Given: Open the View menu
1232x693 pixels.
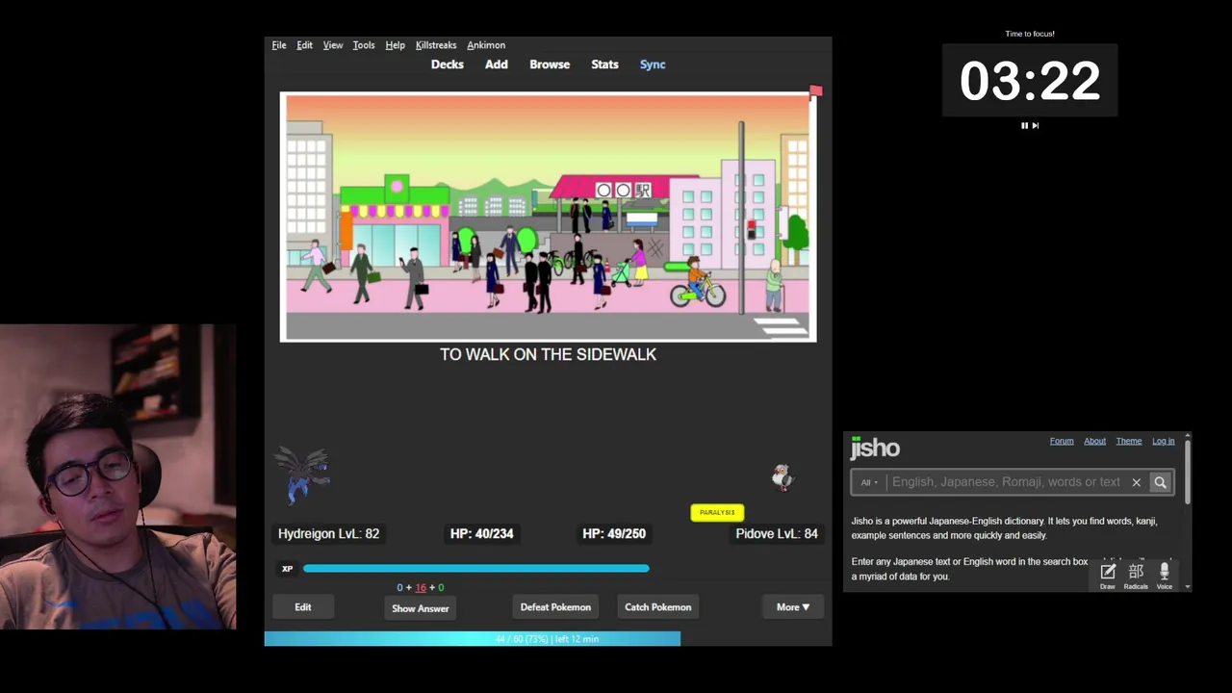Looking at the screenshot, I should pyautogui.click(x=333, y=45).
